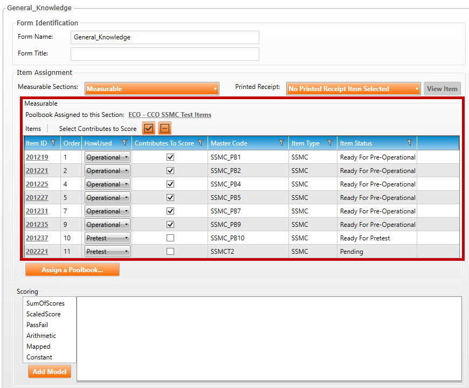Check Contributes To Score for item 202221
The image size is (469, 388).
(x=170, y=252)
